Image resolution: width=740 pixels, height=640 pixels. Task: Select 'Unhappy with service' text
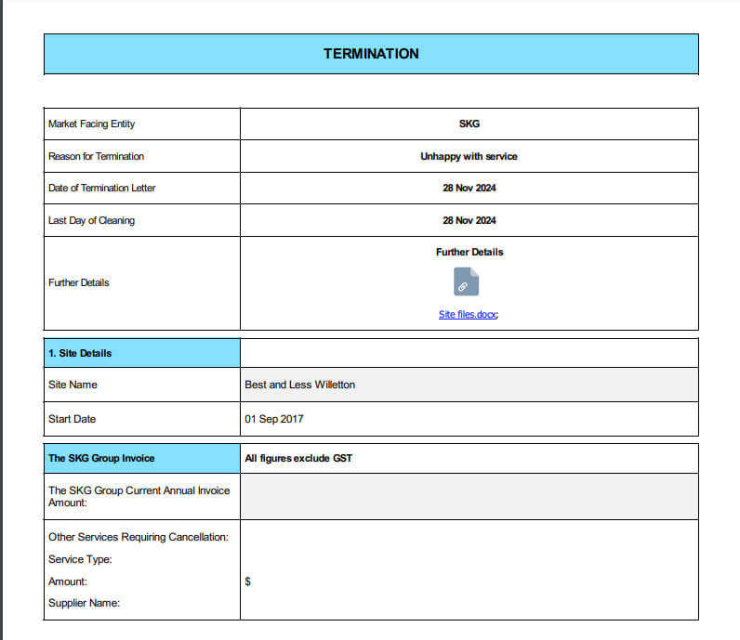(x=469, y=156)
